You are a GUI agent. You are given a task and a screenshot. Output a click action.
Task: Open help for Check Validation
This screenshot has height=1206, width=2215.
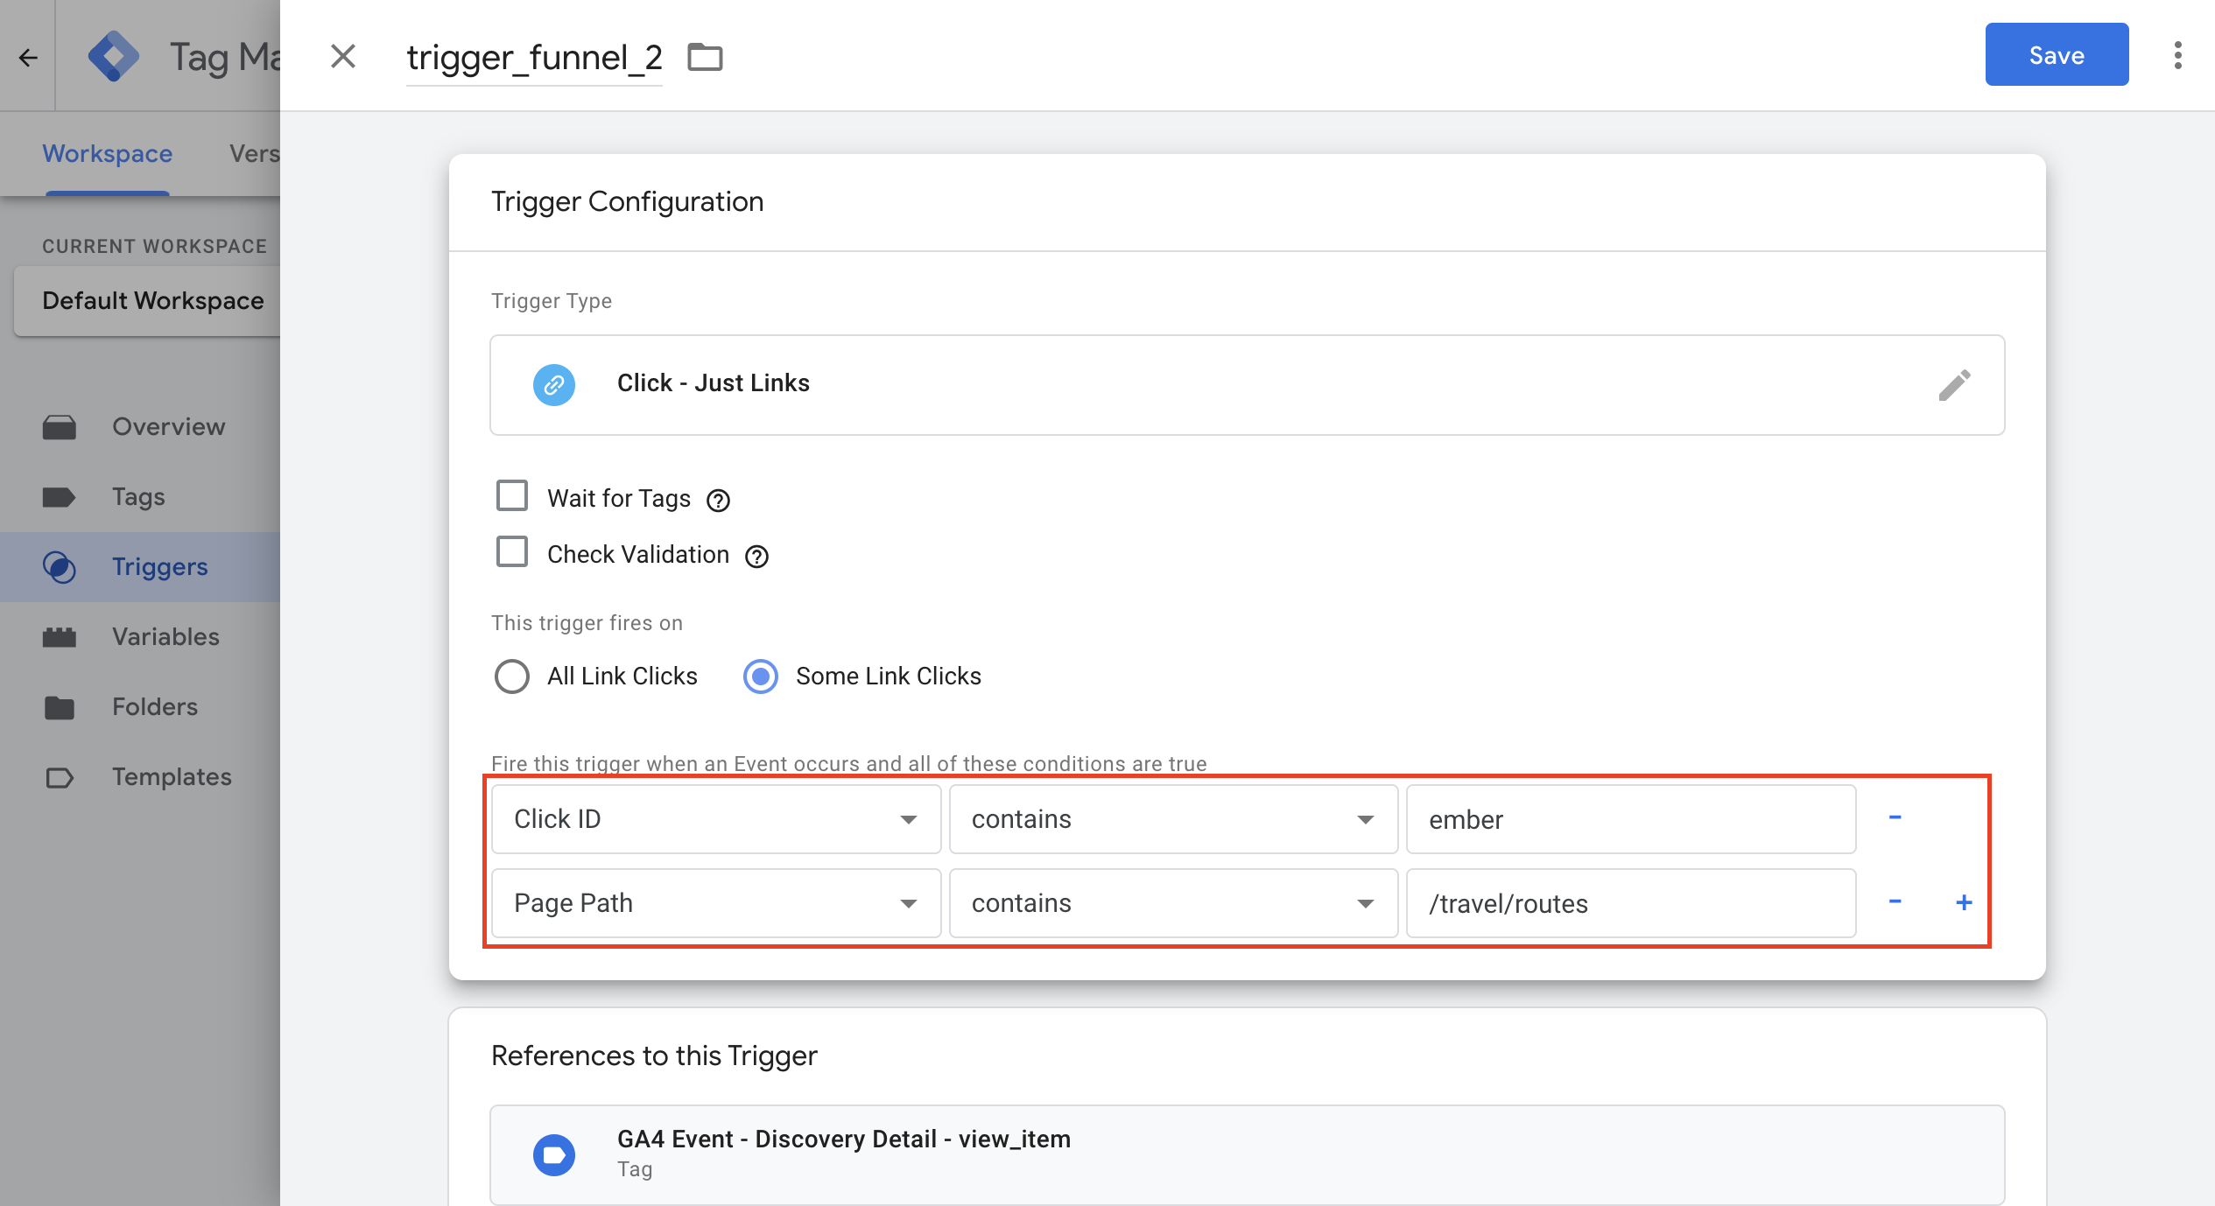pos(757,556)
